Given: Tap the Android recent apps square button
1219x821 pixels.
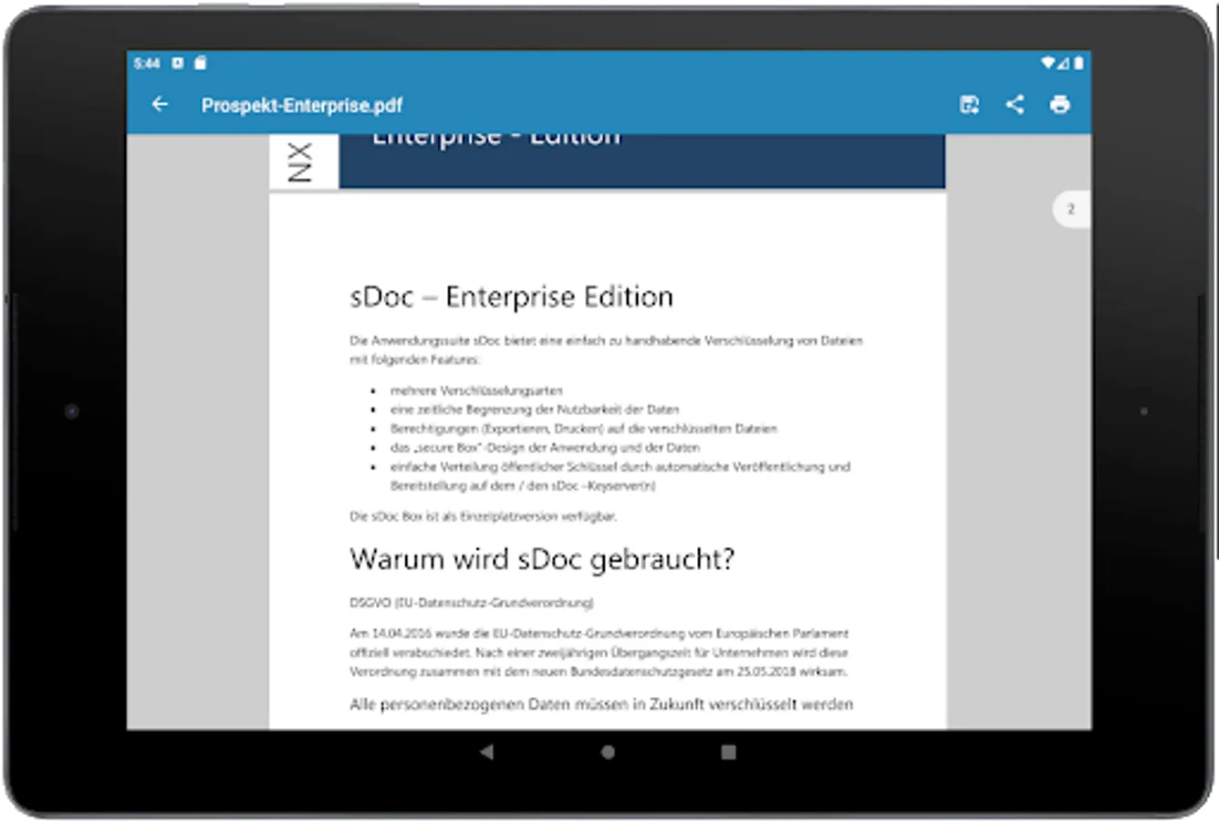Looking at the screenshot, I should pos(728,752).
